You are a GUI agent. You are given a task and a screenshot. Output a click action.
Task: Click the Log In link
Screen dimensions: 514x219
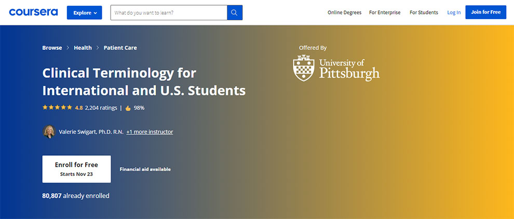(454, 12)
